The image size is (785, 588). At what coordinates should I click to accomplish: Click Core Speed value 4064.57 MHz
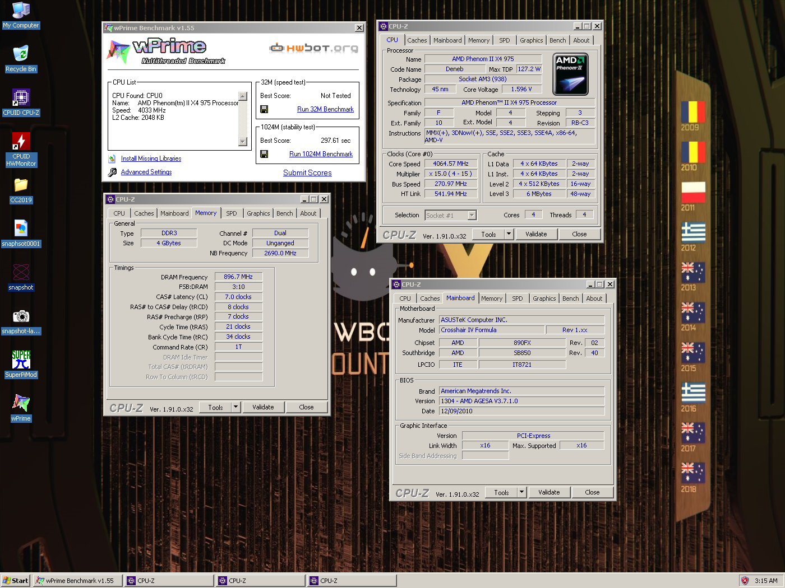click(450, 164)
